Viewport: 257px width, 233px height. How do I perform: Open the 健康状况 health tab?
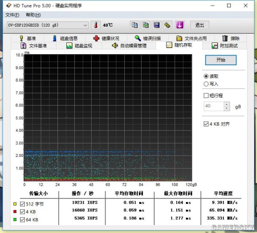pos(106,38)
